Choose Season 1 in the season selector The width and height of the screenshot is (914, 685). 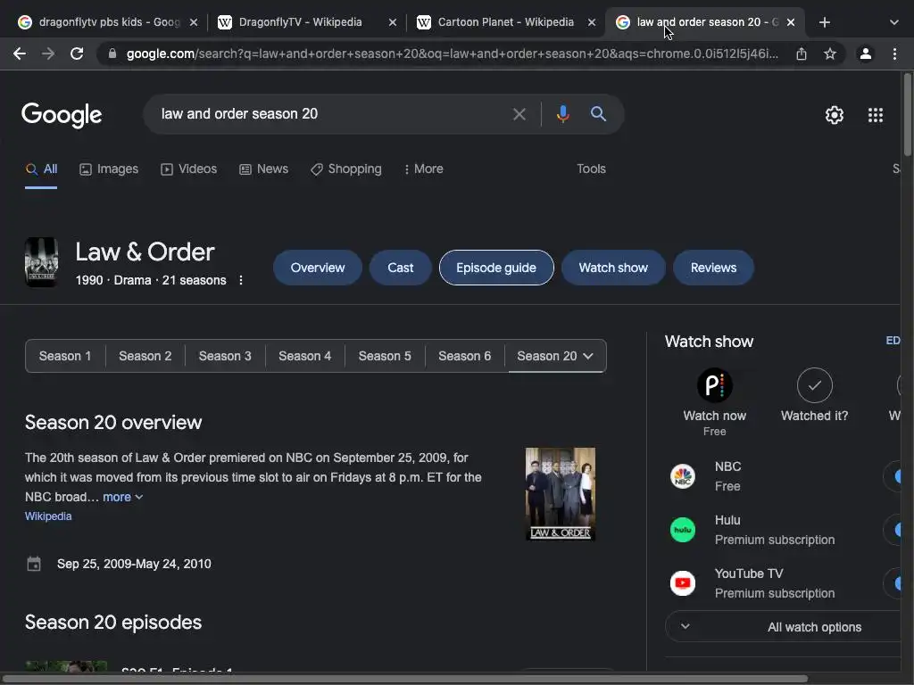[64, 356]
